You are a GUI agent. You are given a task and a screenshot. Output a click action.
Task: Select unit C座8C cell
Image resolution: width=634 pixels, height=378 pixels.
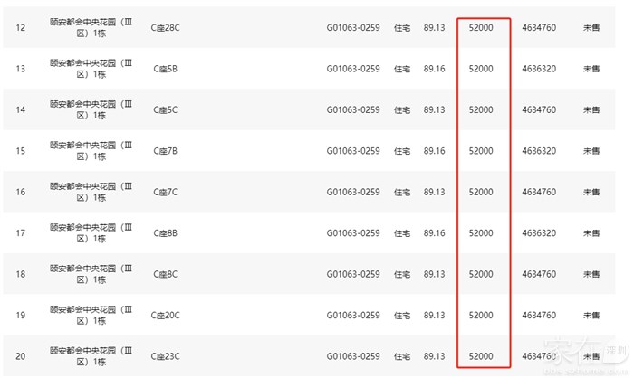(164, 274)
